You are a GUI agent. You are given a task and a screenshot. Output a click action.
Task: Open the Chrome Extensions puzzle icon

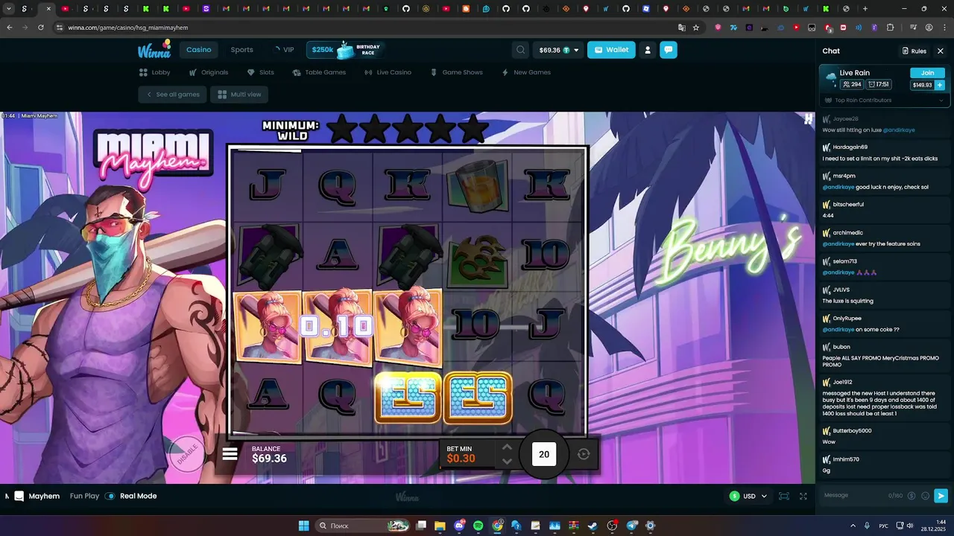click(x=890, y=28)
